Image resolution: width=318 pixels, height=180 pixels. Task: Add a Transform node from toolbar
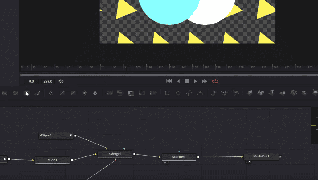coord(153,93)
